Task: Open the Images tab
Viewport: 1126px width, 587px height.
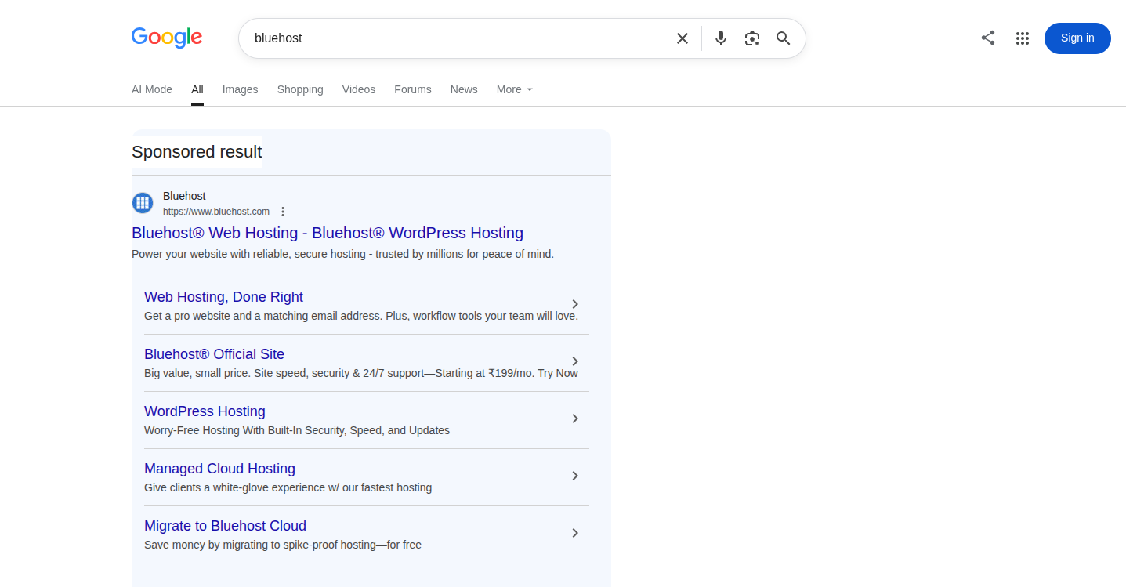Action: (x=240, y=89)
